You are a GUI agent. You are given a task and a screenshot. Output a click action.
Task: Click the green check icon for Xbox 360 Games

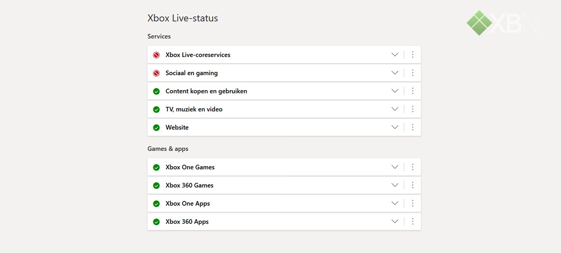click(156, 186)
